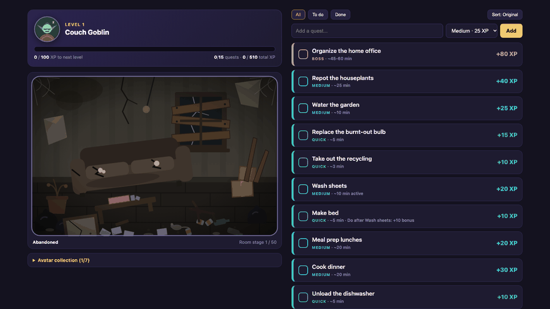The image size is (550, 309).
Task: Check off Organize the home office quest
Action: pos(303,54)
